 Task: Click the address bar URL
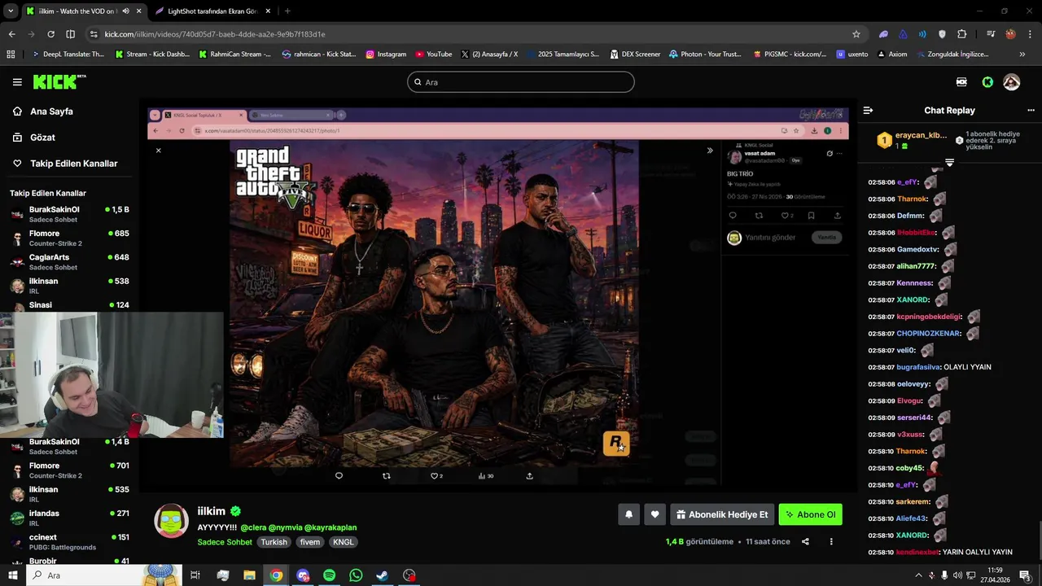215,34
